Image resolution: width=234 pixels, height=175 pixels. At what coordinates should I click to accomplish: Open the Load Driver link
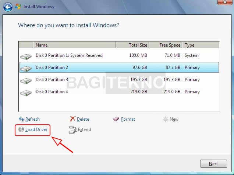click(36, 130)
